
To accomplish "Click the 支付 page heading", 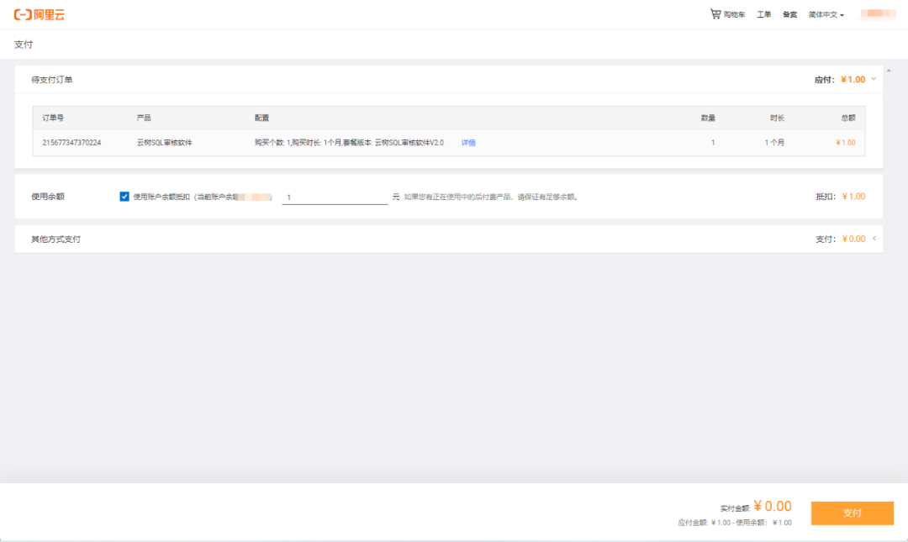I will [x=24, y=45].
